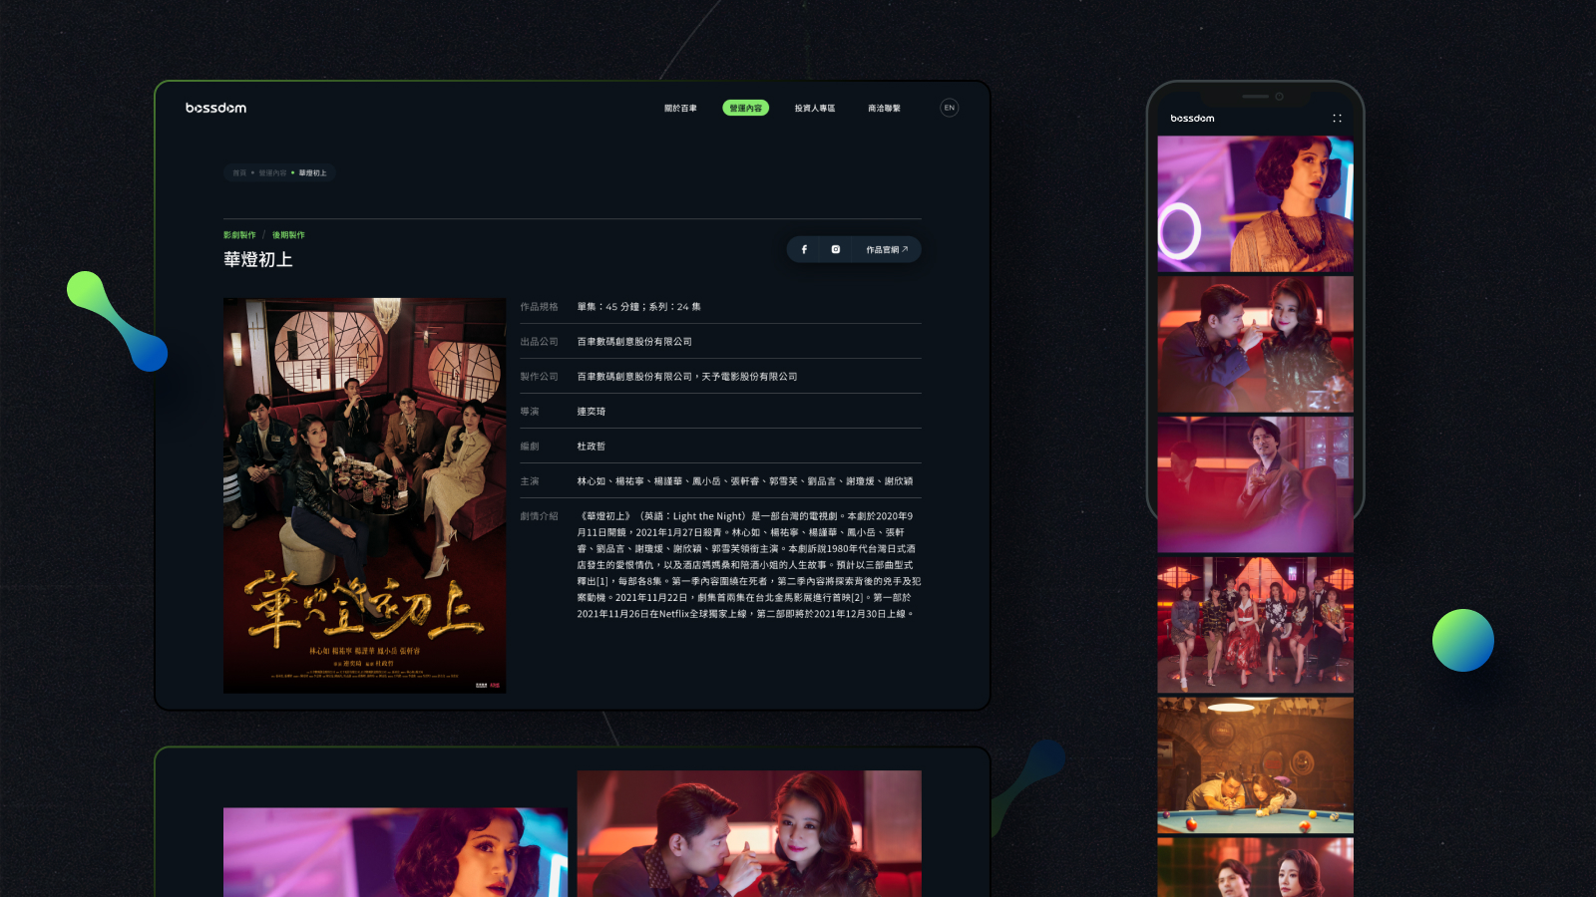Click the 作品官網 external link button
1596x897 pixels.
click(887, 249)
